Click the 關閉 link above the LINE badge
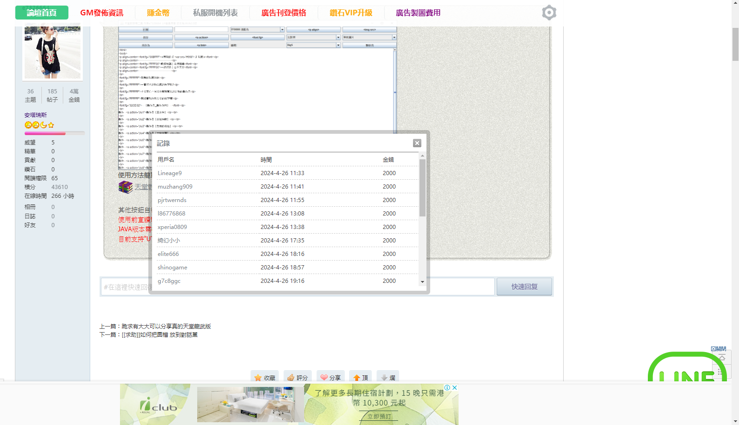Viewport: 739px width, 425px height. (x=719, y=348)
